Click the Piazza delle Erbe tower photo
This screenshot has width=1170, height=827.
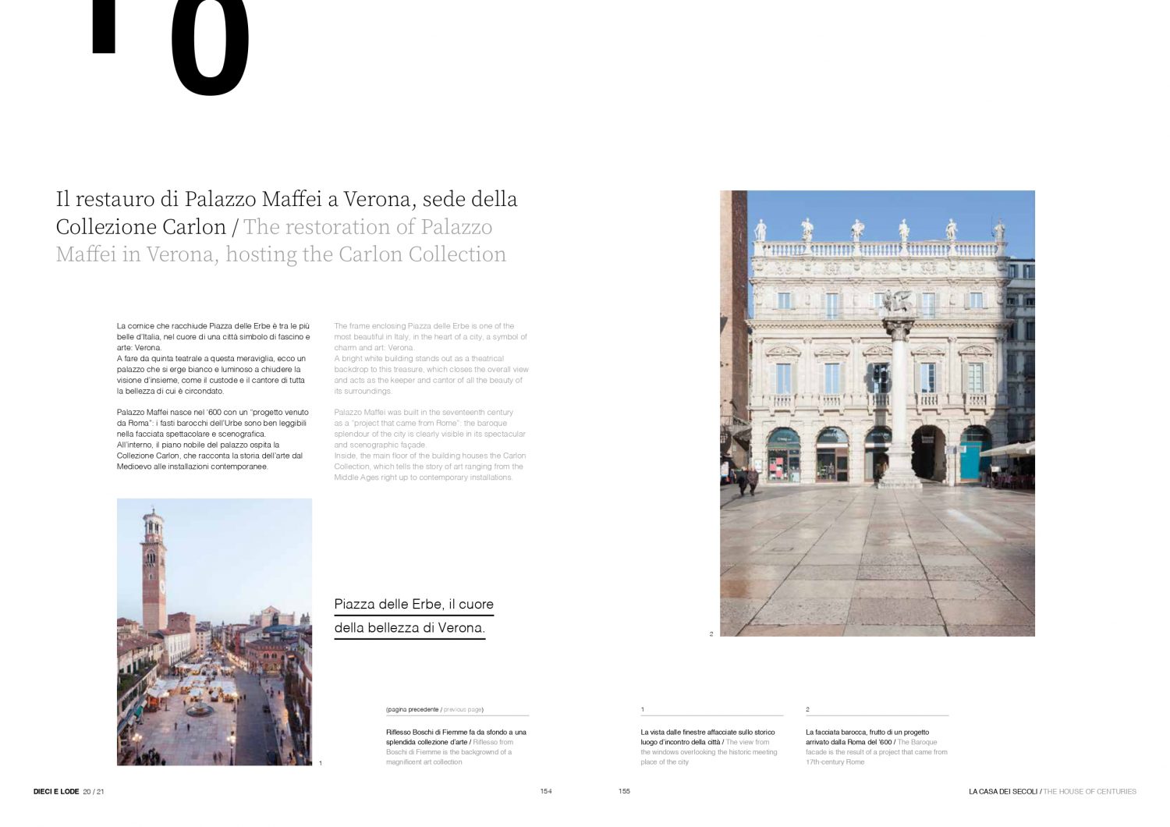tap(214, 632)
